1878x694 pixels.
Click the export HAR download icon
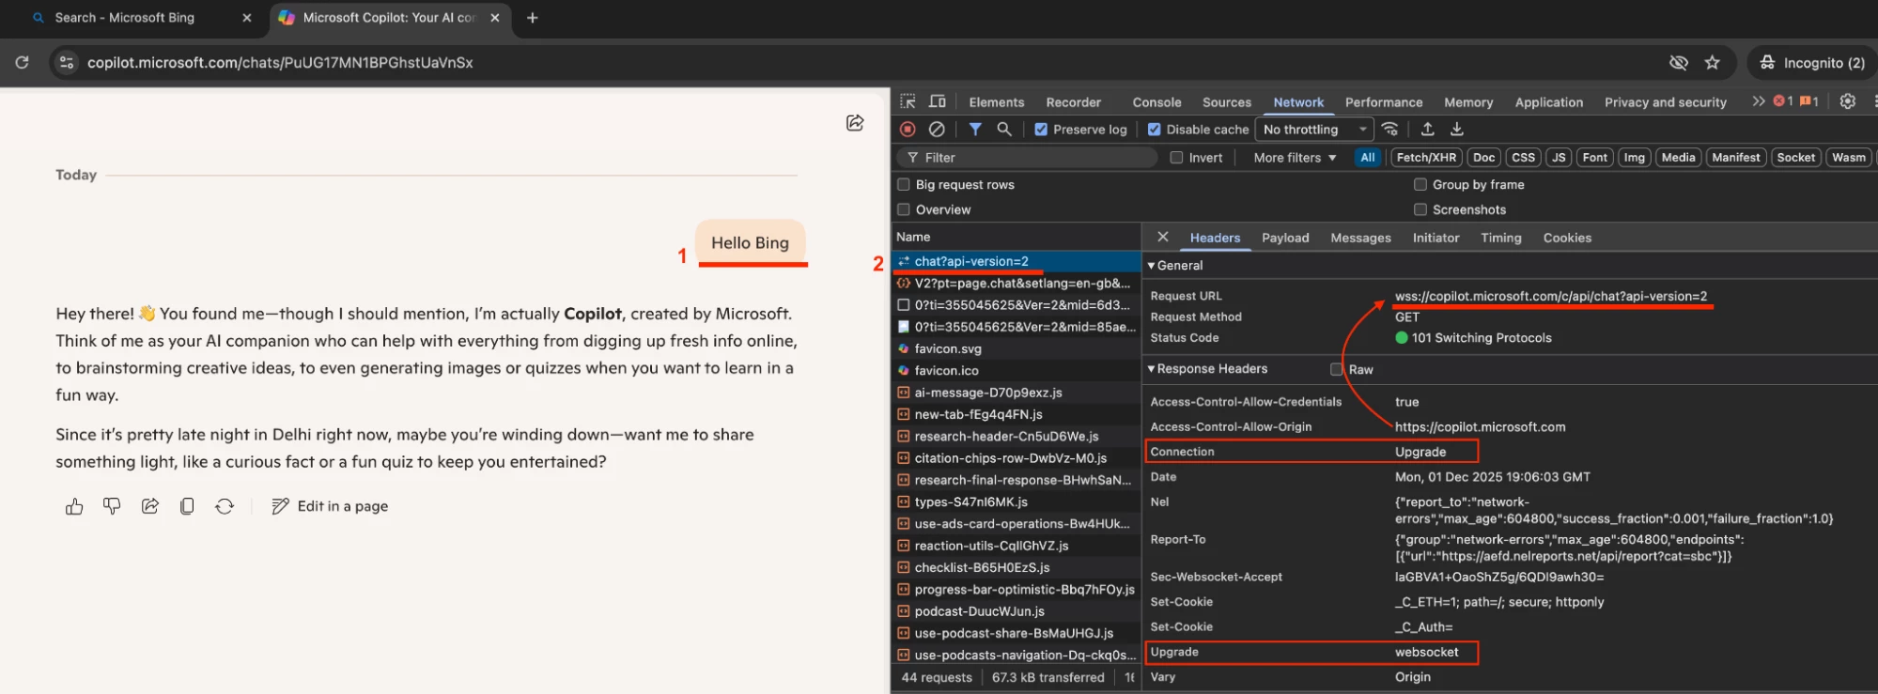[x=1456, y=130]
